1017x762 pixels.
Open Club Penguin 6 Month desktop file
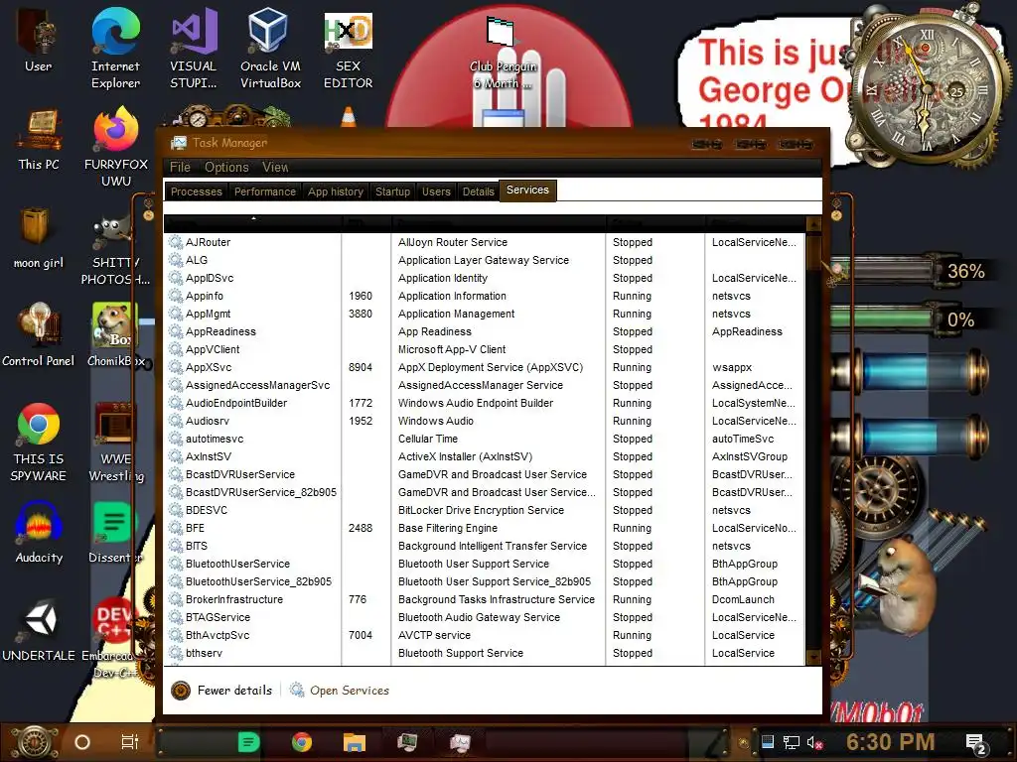point(503,54)
